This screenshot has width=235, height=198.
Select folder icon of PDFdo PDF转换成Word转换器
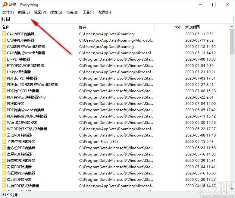click(x=4, y=85)
